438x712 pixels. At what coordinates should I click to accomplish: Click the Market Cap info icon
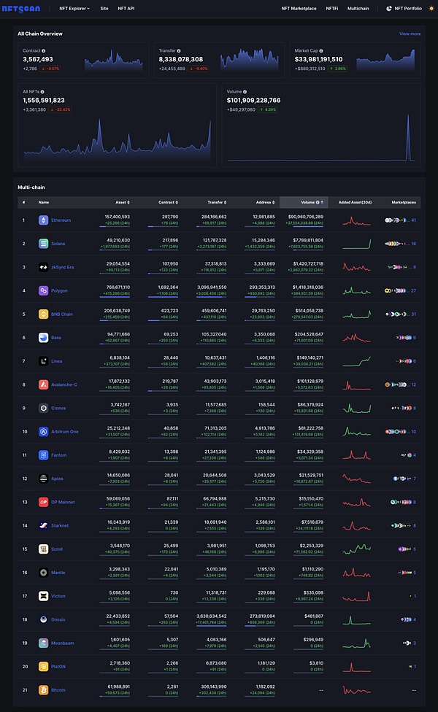[x=323, y=50]
